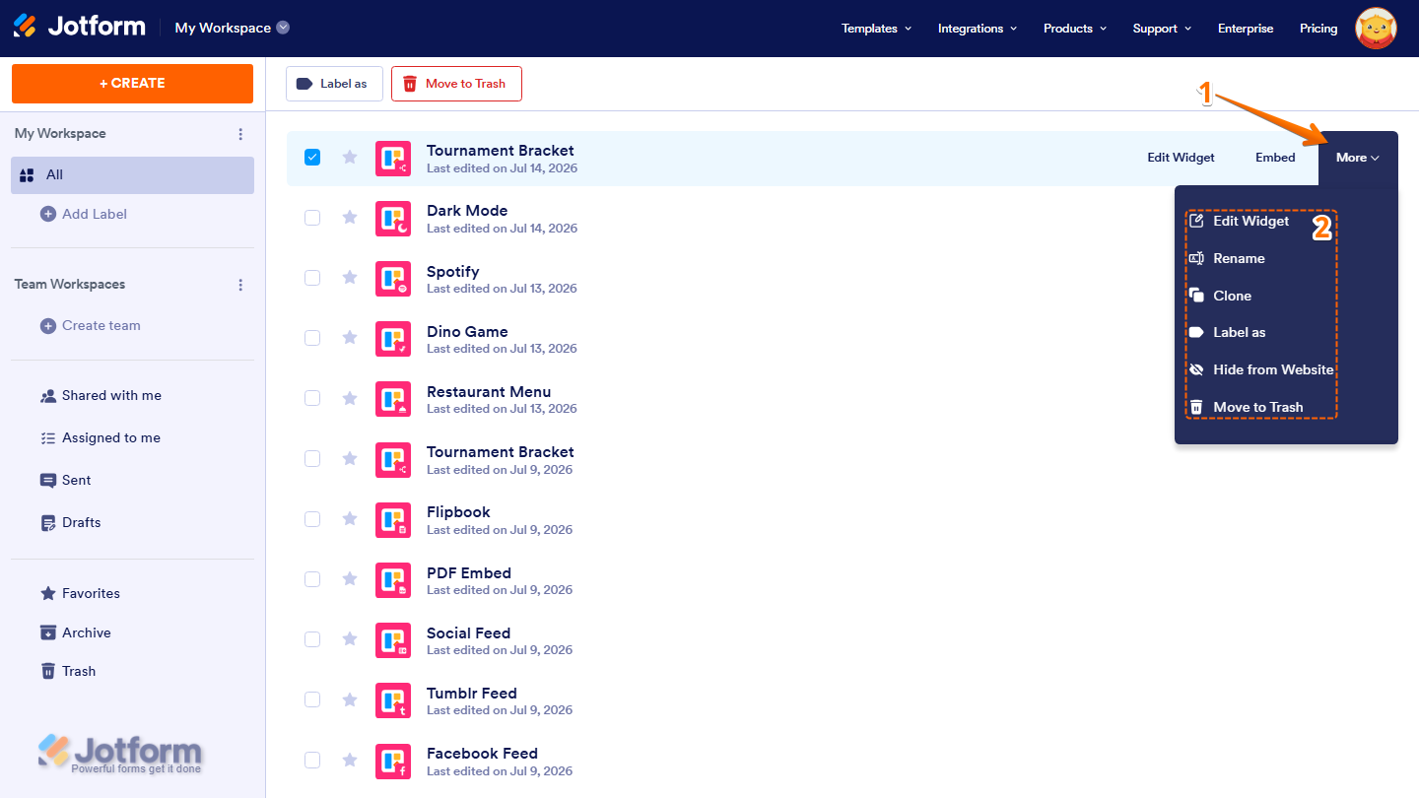Click the red Move to Trash toolbar button

point(456,84)
